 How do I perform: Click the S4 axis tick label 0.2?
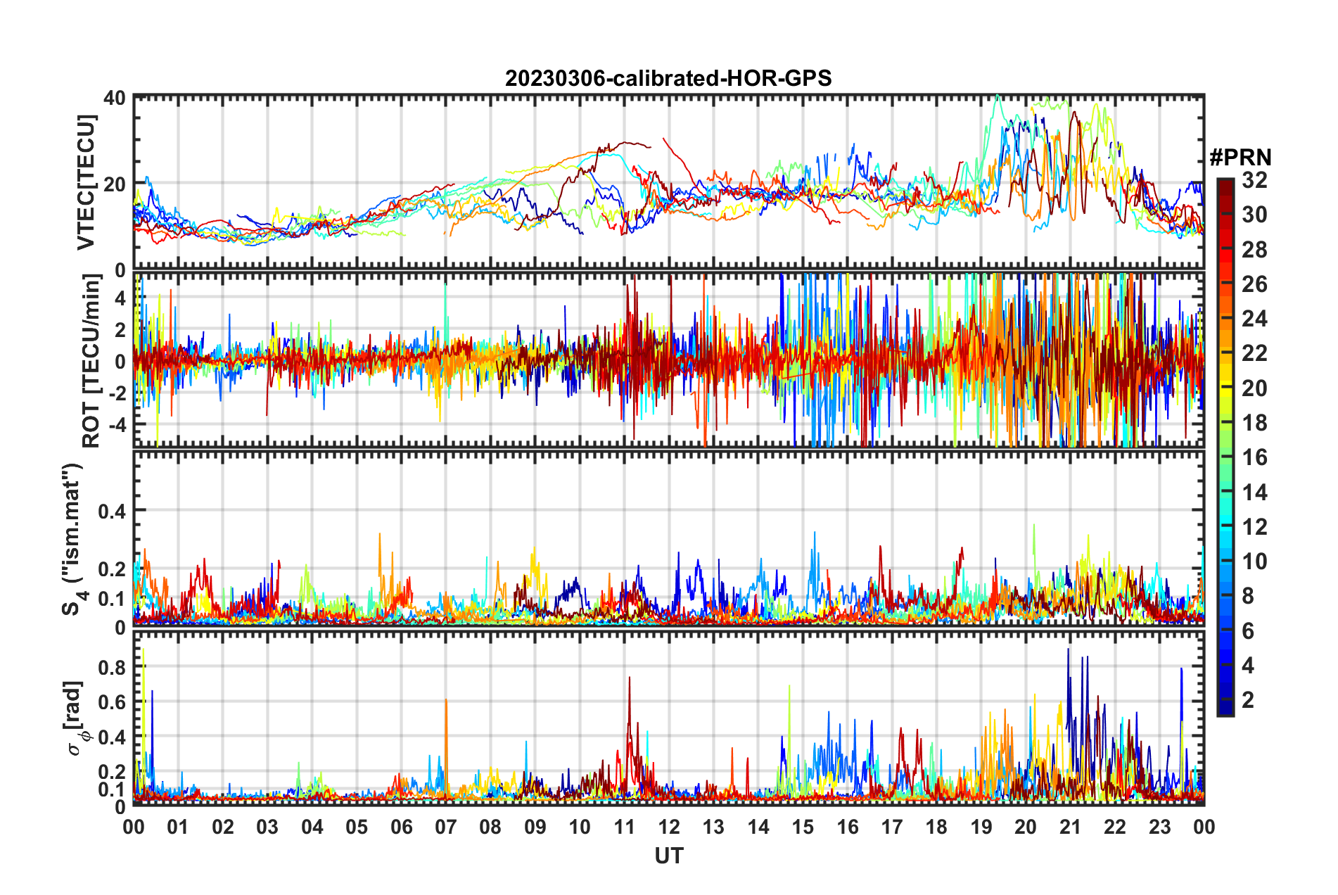point(112,569)
